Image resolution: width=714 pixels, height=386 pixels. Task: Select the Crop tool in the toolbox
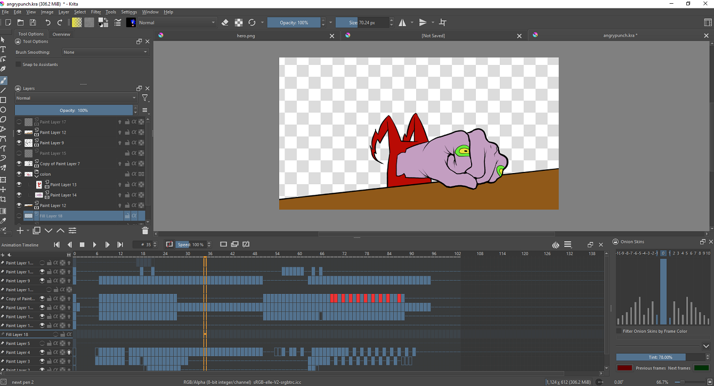coord(3,199)
